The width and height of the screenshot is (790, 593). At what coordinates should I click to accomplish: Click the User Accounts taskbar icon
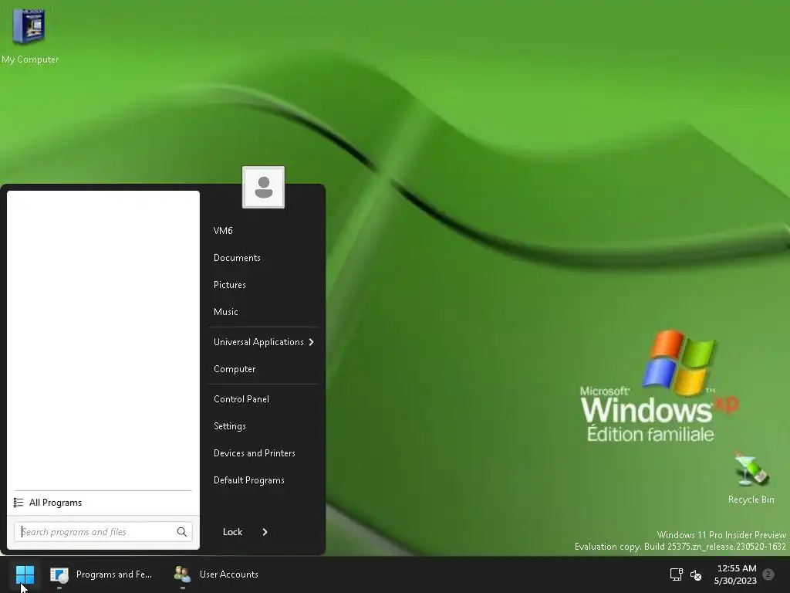(x=182, y=574)
